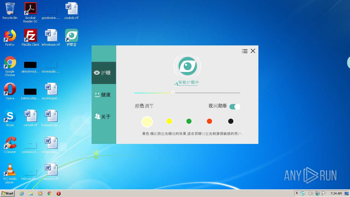Launch Chrome from the taskbar
Image resolution: width=350 pixels, height=197 pixels.
49,193
